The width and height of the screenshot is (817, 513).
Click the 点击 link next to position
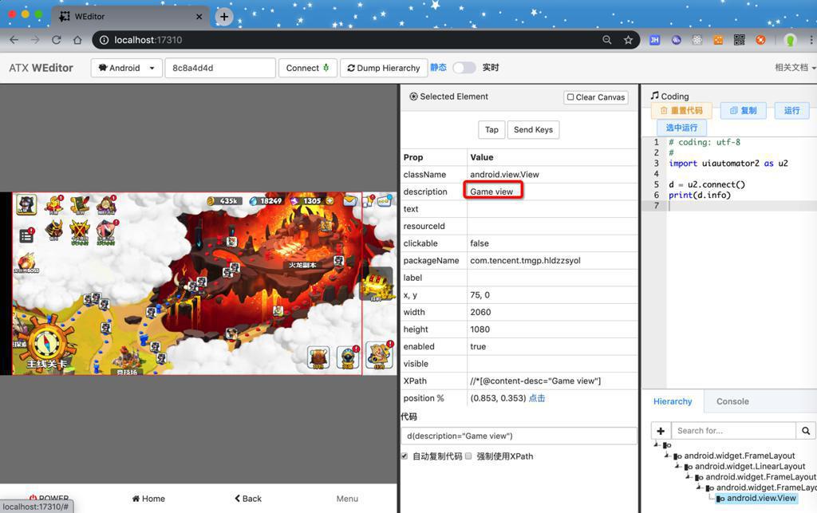coord(537,398)
